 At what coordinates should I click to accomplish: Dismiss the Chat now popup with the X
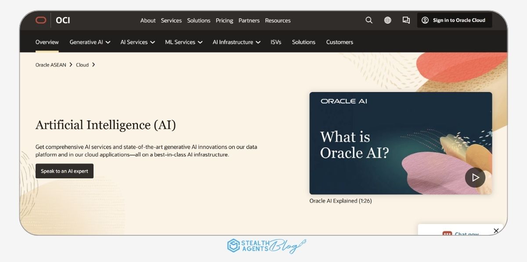[x=496, y=230]
